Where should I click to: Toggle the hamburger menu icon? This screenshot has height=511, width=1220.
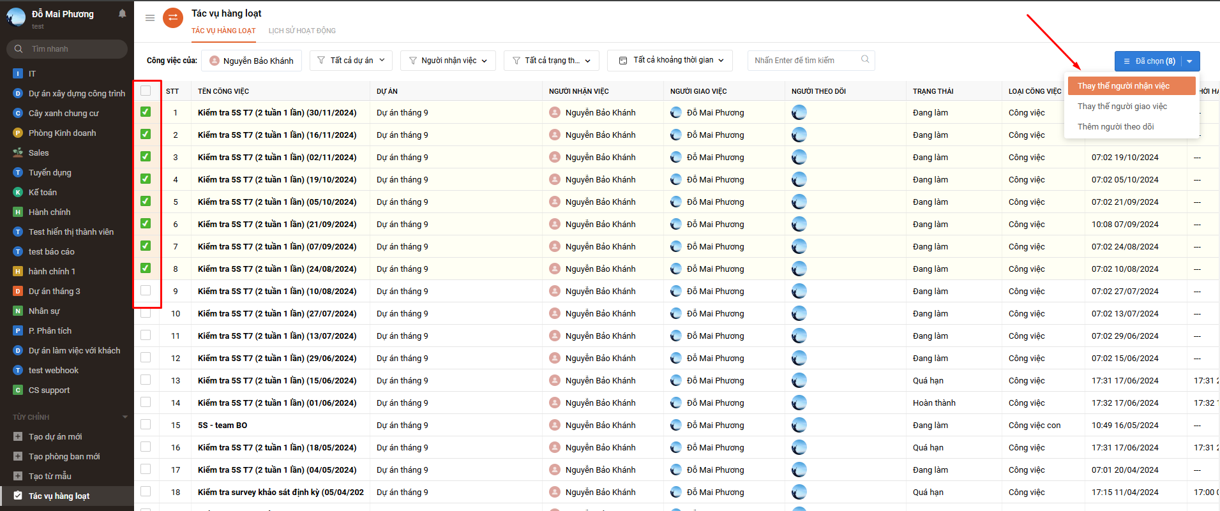click(x=150, y=18)
